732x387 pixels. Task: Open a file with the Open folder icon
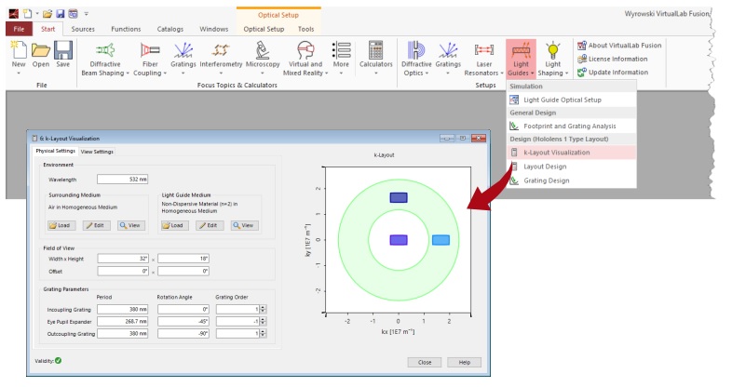(x=41, y=50)
